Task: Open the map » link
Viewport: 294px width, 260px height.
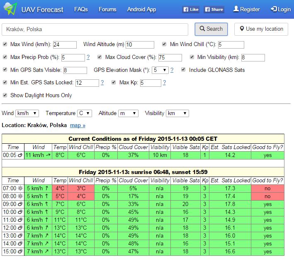Action: (x=78, y=125)
